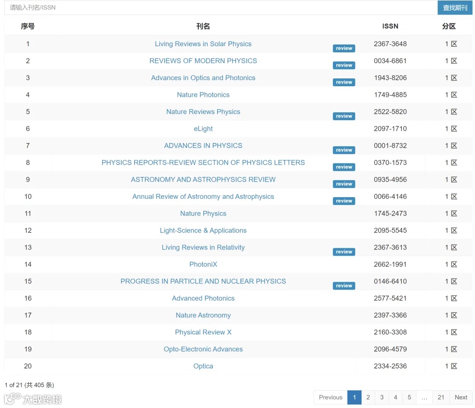Screen dimensions: 475x408
Task: Open eLight journal link
Action: point(203,129)
